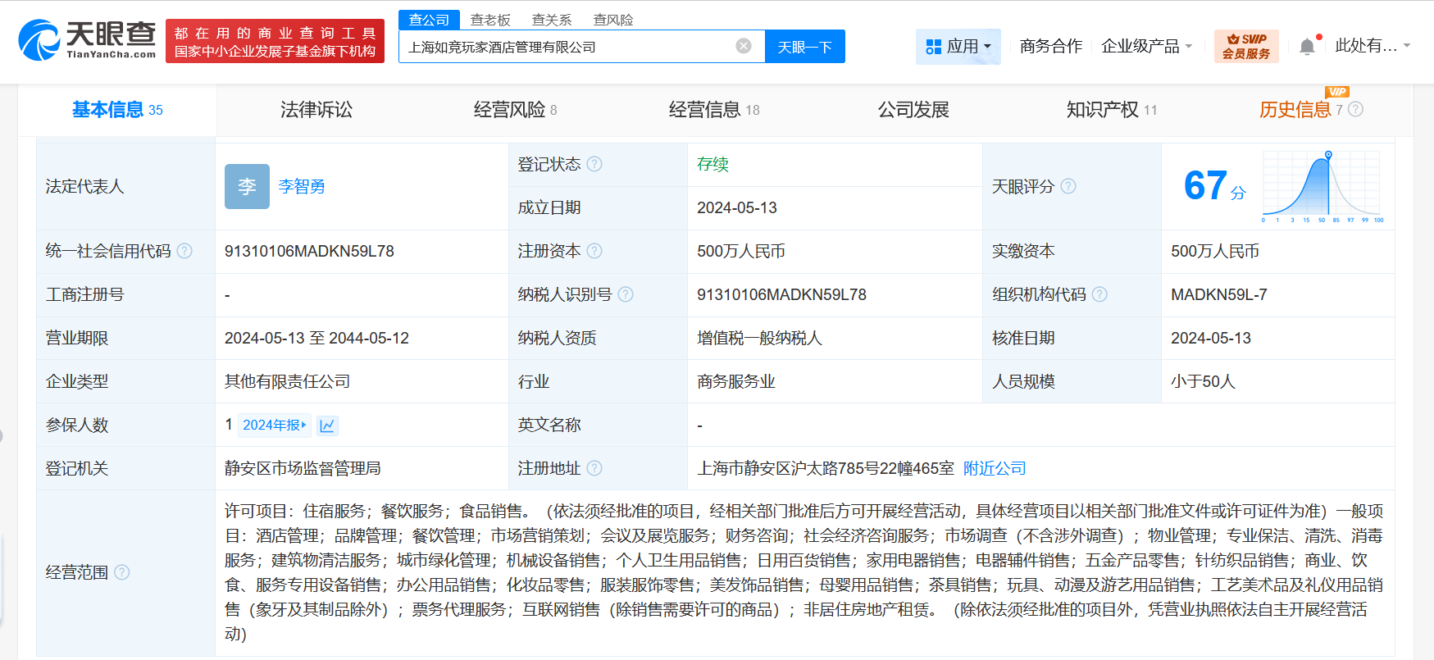Click help icon next to 经营范围
The height and width of the screenshot is (660, 1434).
(122, 572)
